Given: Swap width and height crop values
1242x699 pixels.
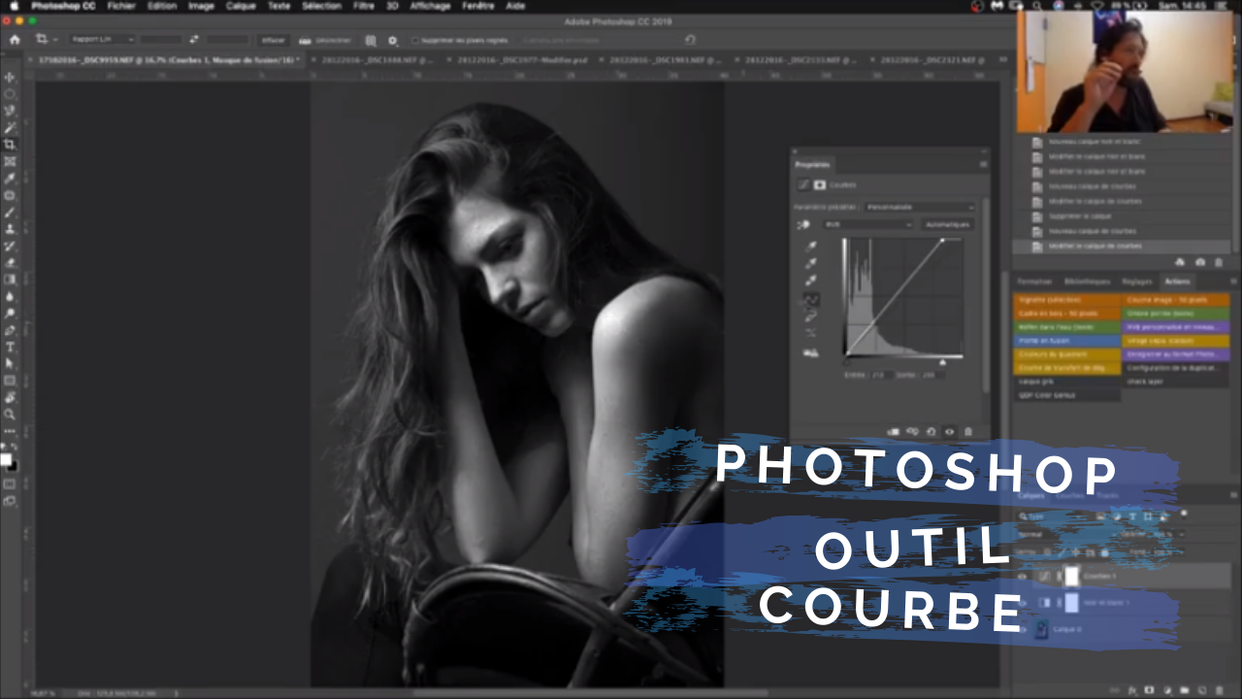Looking at the screenshot, I should (x=194, y=40).
